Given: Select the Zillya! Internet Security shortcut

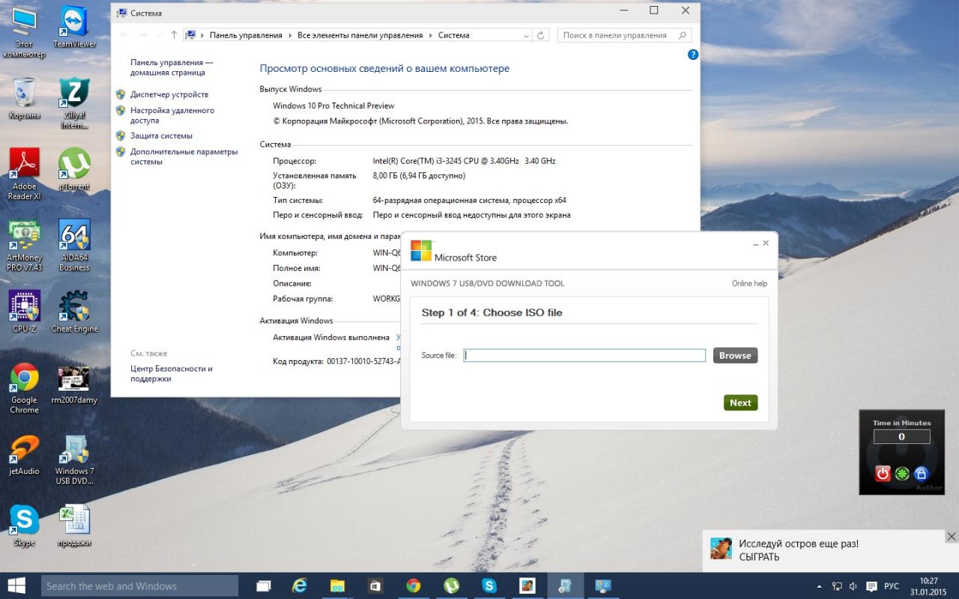Looking at the screenshot, I should tap(75, 103).
